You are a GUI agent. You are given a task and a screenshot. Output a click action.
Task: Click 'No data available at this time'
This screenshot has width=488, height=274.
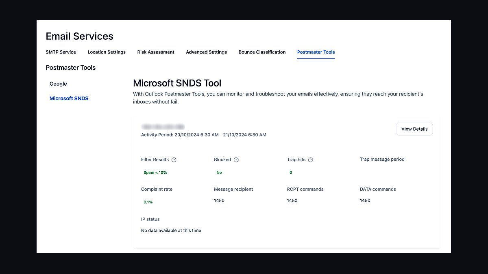[171, 231]
